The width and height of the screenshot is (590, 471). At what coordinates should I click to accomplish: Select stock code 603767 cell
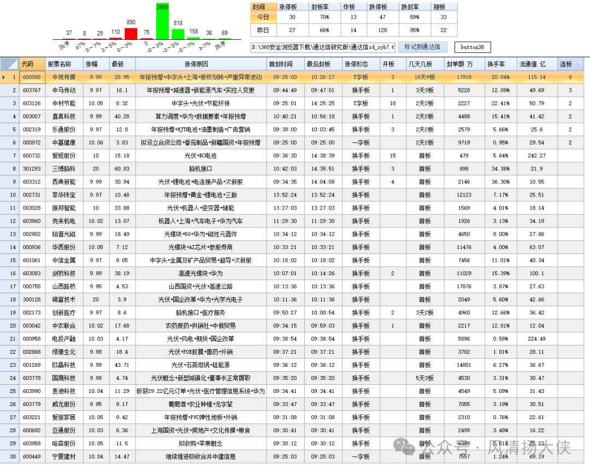point(32,90)
